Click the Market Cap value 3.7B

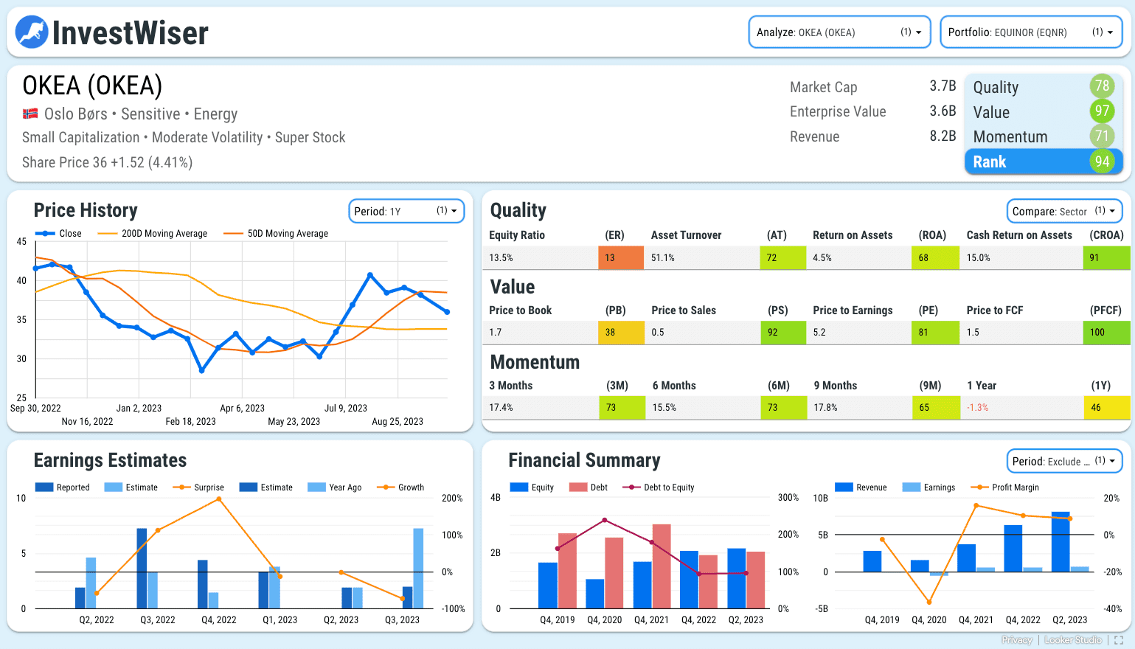(943, 86)
